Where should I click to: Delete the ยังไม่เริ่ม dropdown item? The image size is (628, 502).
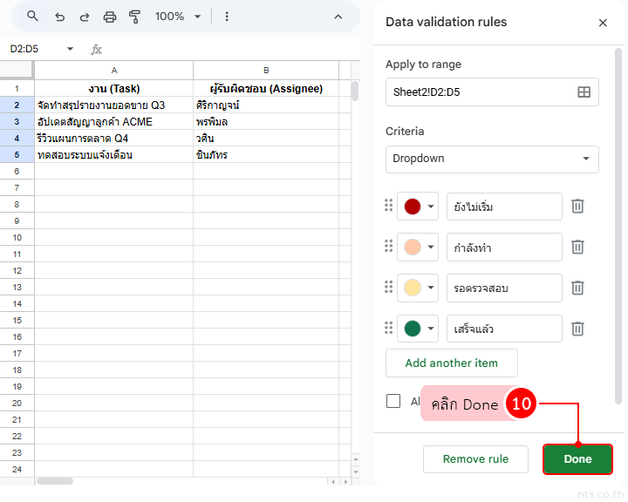(577, 207)
